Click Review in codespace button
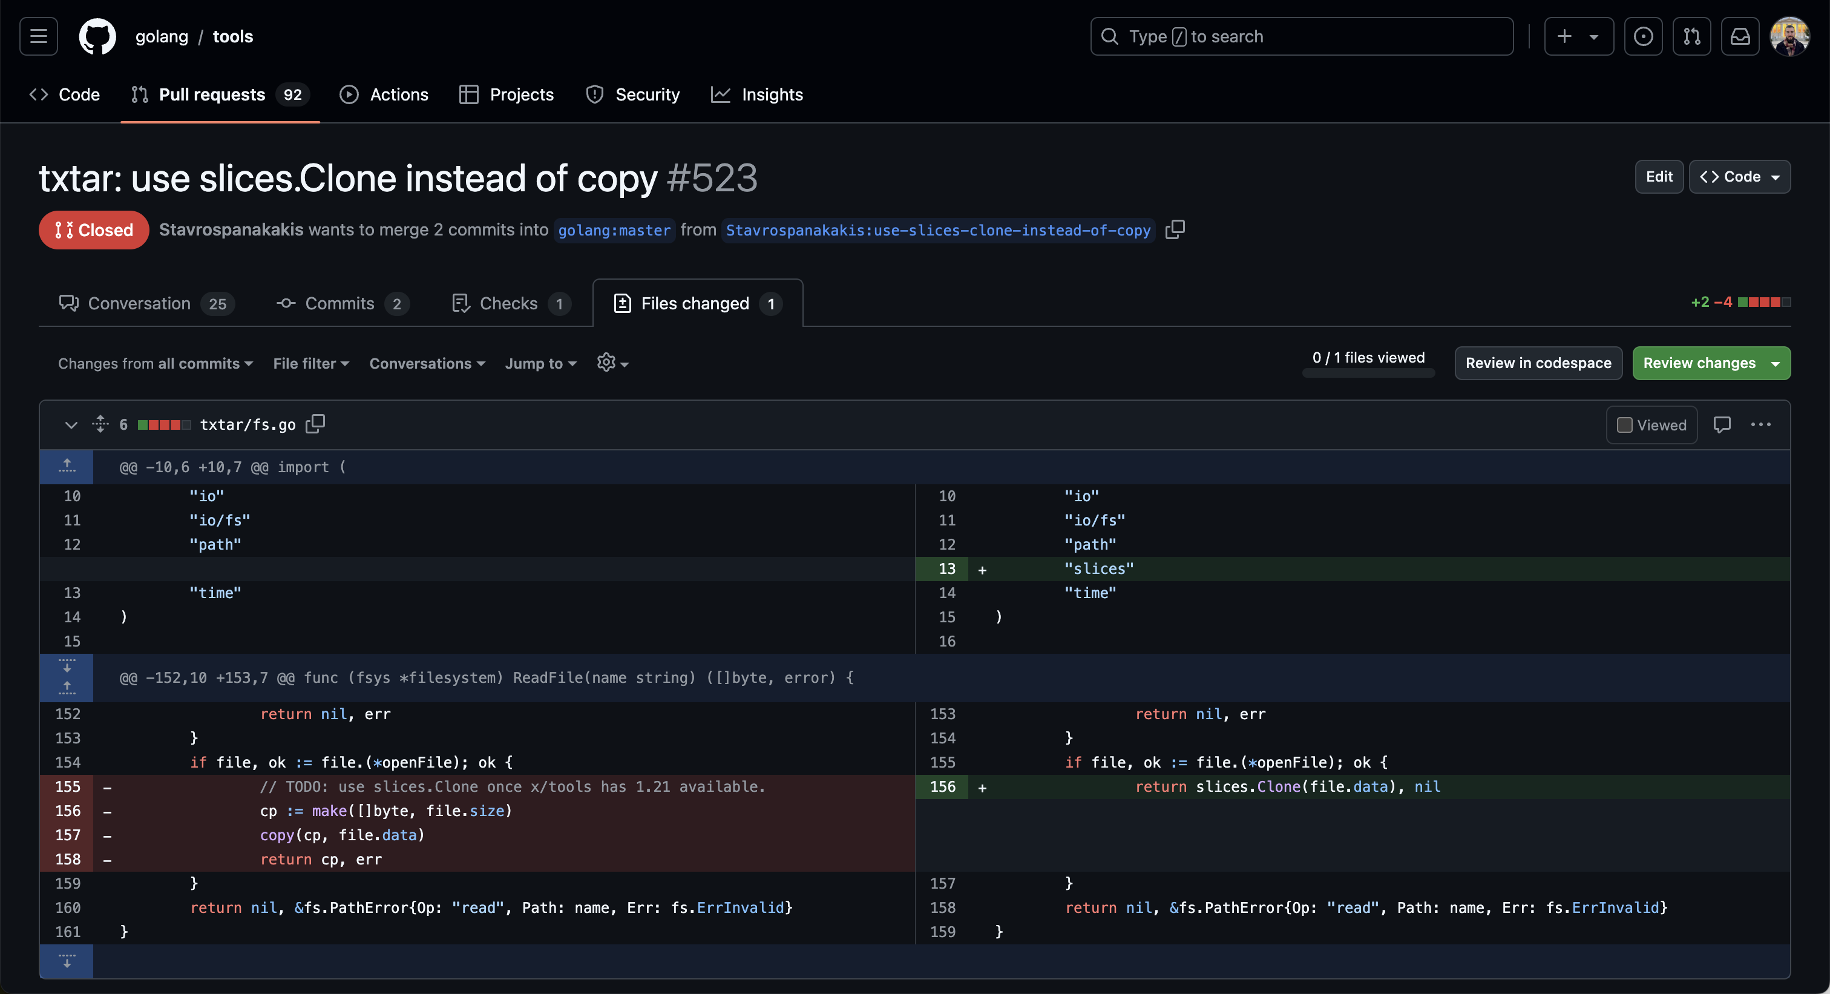The height and width of the screenshot is (994, 1830). tap(1538, 363)
